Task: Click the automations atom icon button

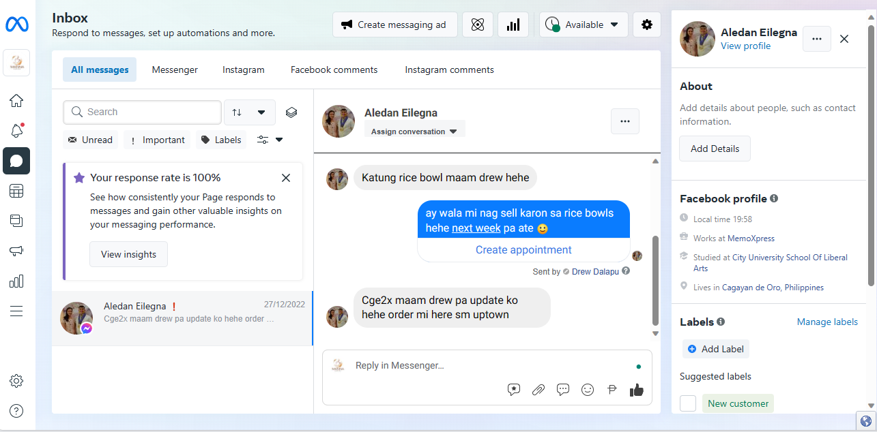Action: tap(478, 25)
